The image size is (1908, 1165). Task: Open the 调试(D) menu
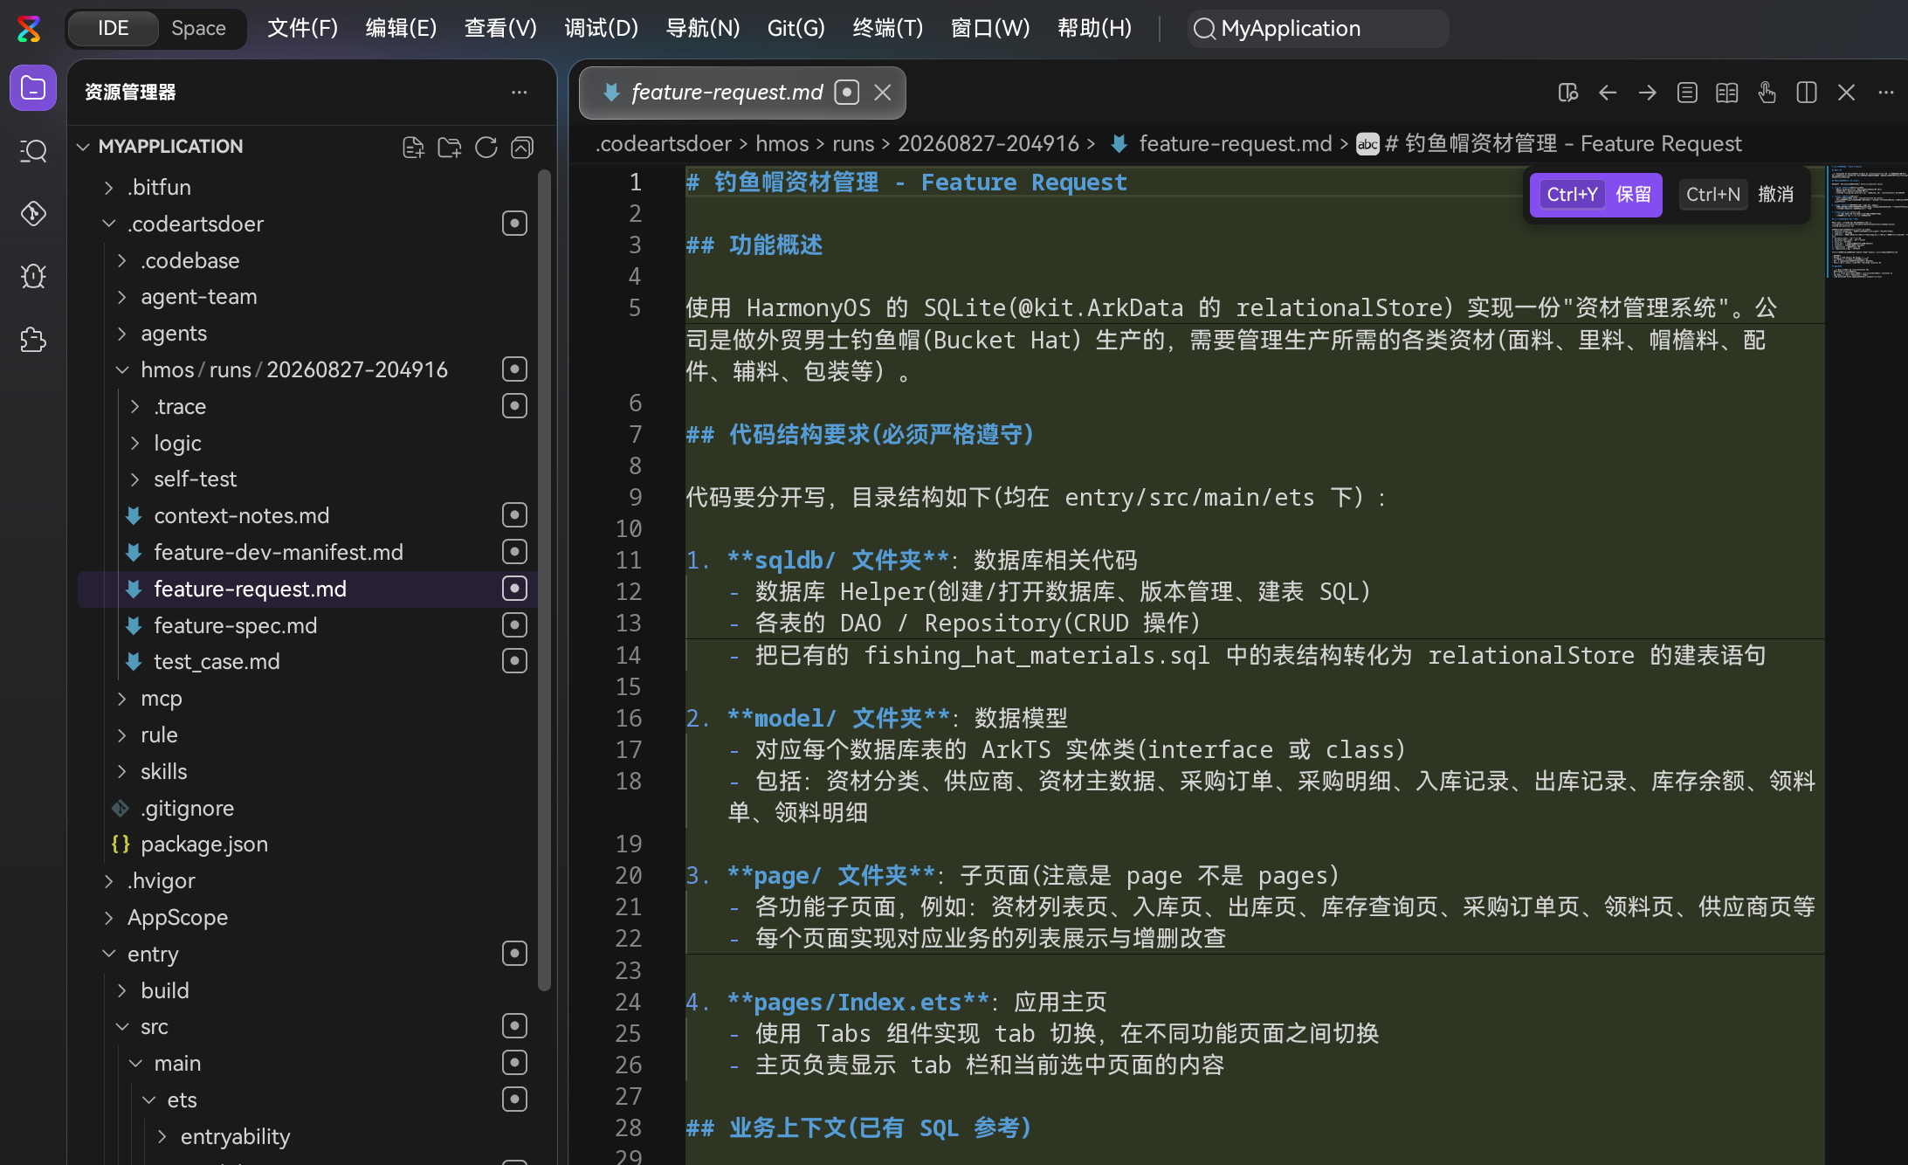tap(601, 28)
